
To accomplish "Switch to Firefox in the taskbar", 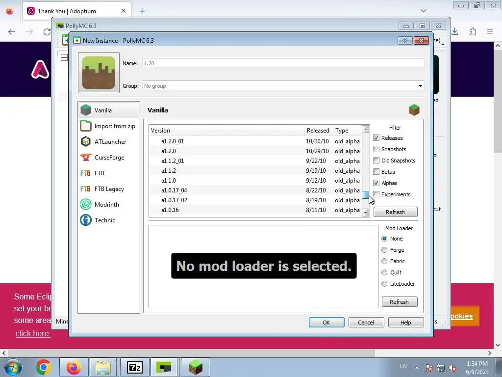I will pos(74,367).
